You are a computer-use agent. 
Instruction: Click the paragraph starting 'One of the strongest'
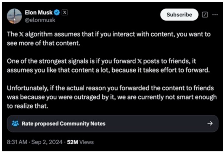coord(108,66)
